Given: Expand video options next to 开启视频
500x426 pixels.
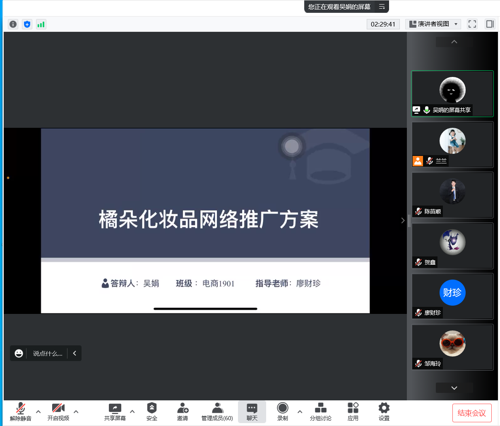Looking at the screenshot, I should point(76,412).
